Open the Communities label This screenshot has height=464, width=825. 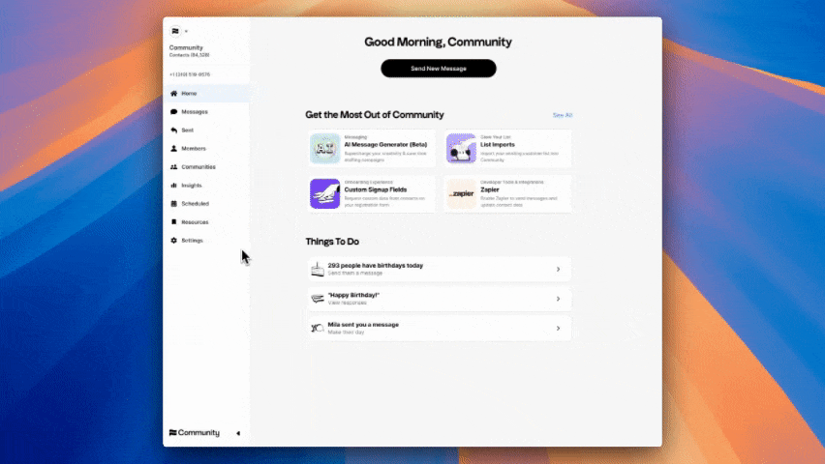(199, 167)
